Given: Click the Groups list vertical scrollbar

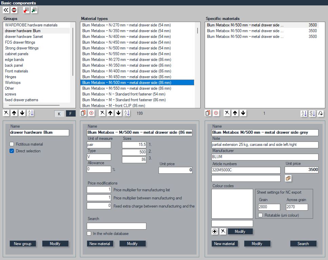Looking at the screenshot, I should [x=73, y=51].
